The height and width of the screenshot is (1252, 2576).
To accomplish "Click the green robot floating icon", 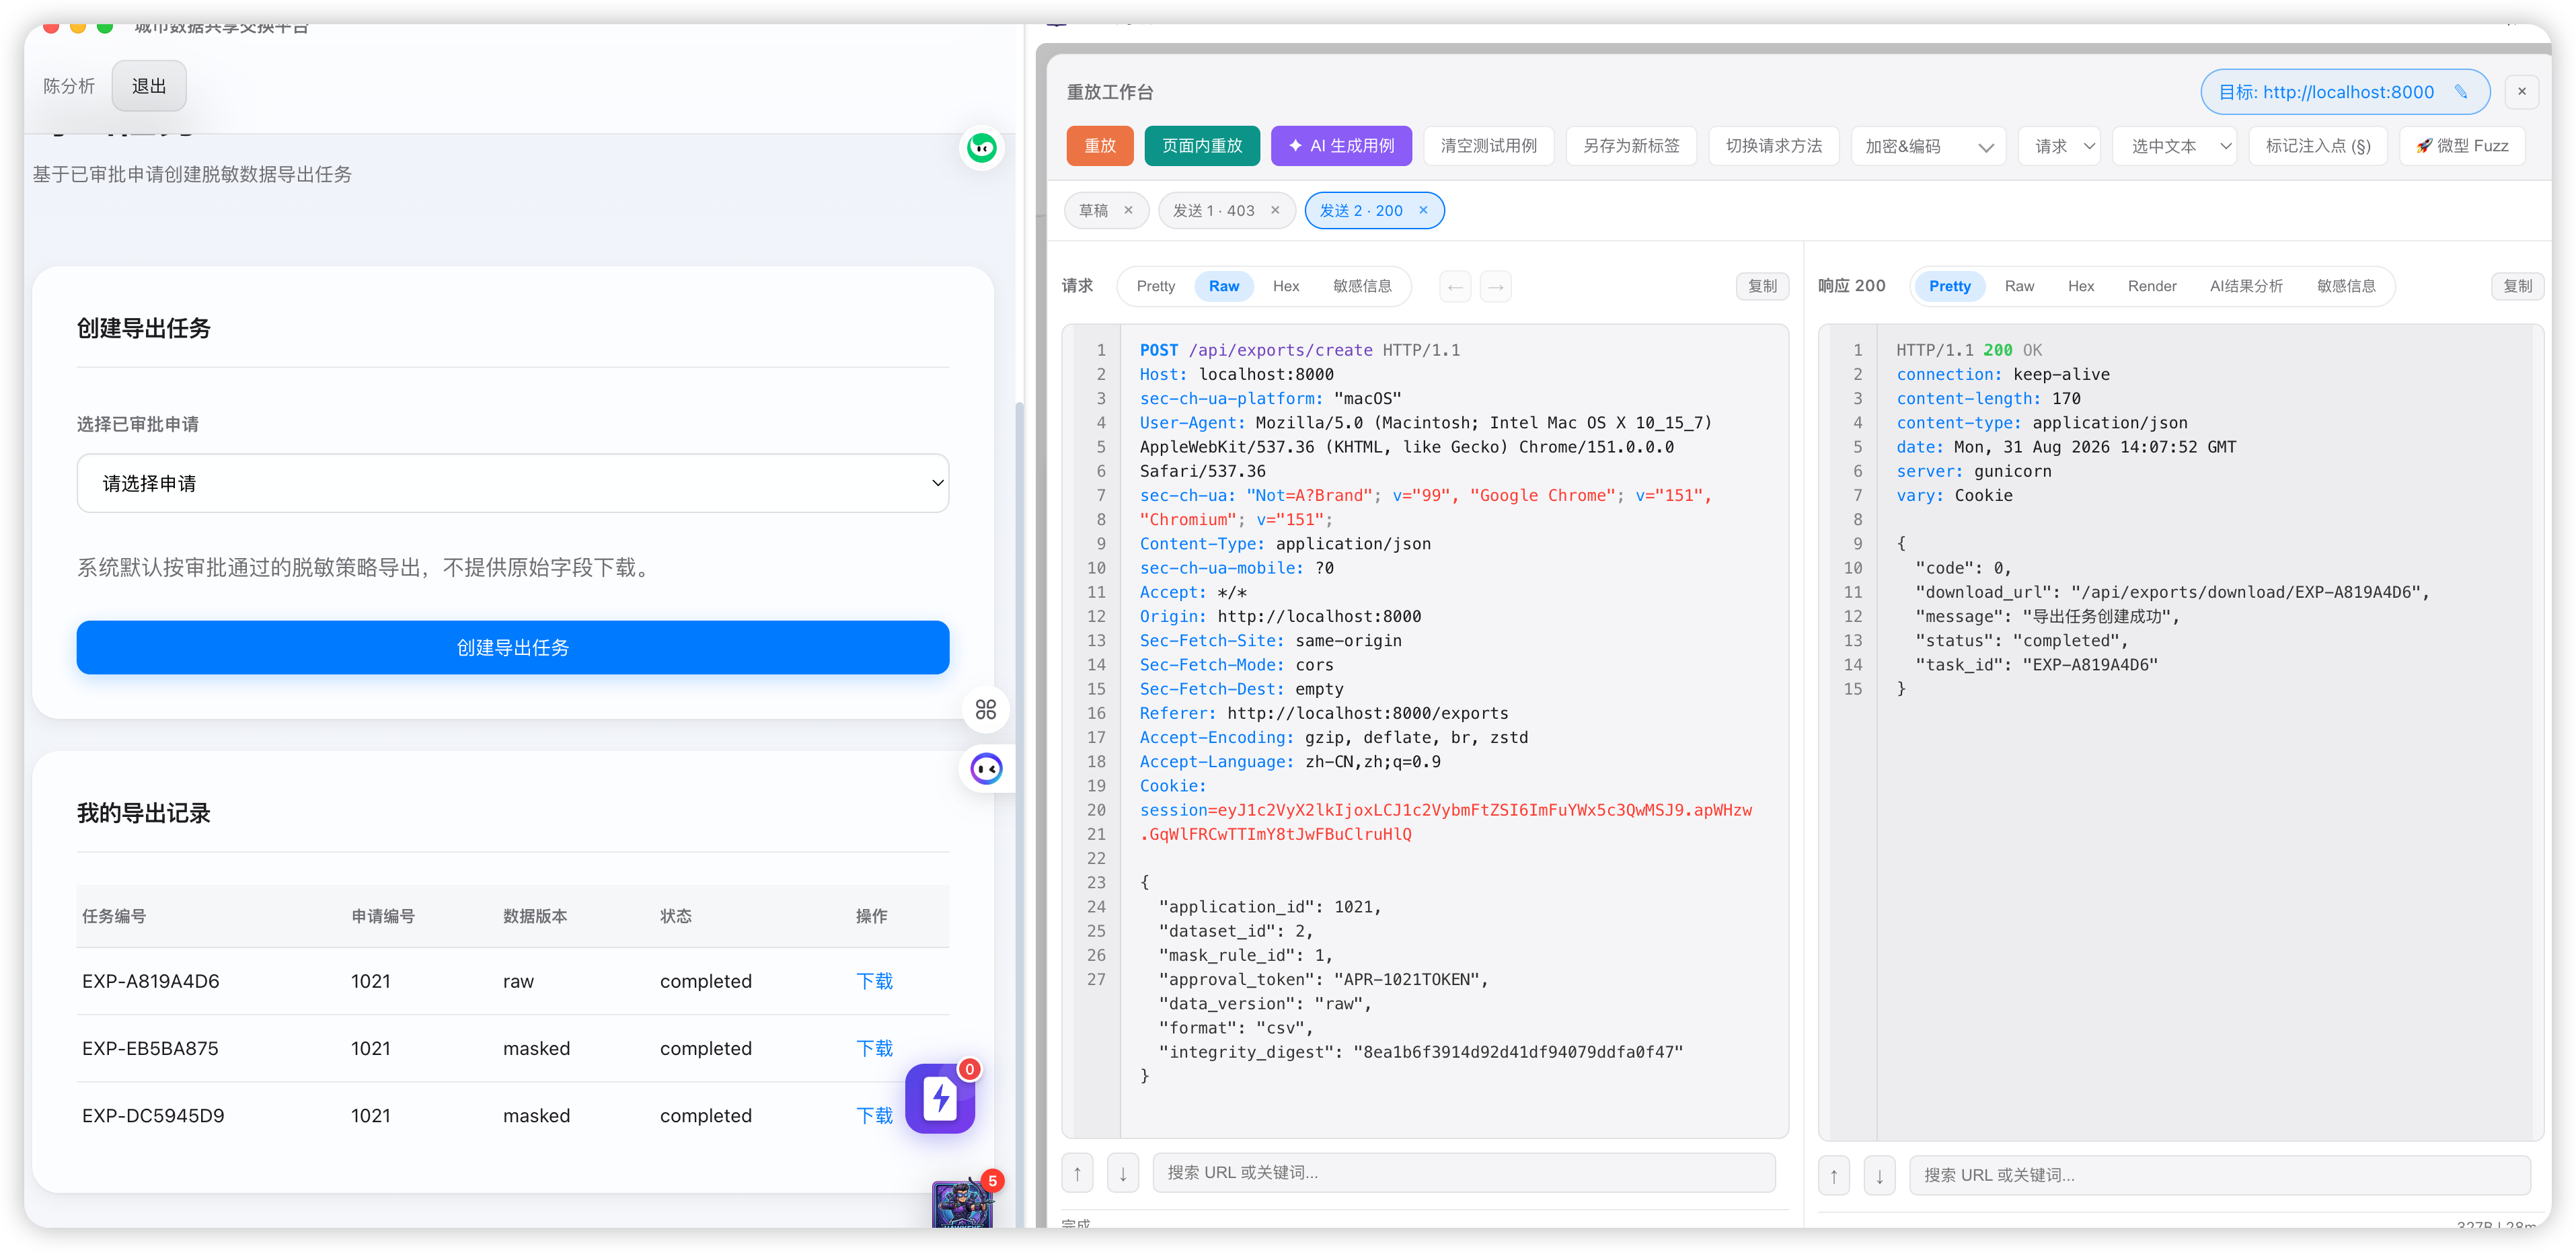I will [982, 148].
